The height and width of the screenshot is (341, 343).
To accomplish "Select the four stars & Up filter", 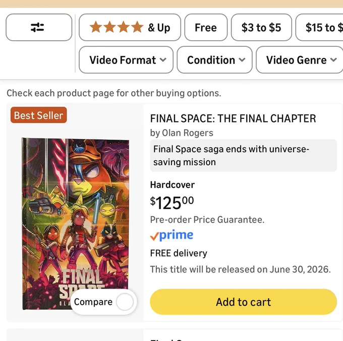I will click(x=130, y=27).
